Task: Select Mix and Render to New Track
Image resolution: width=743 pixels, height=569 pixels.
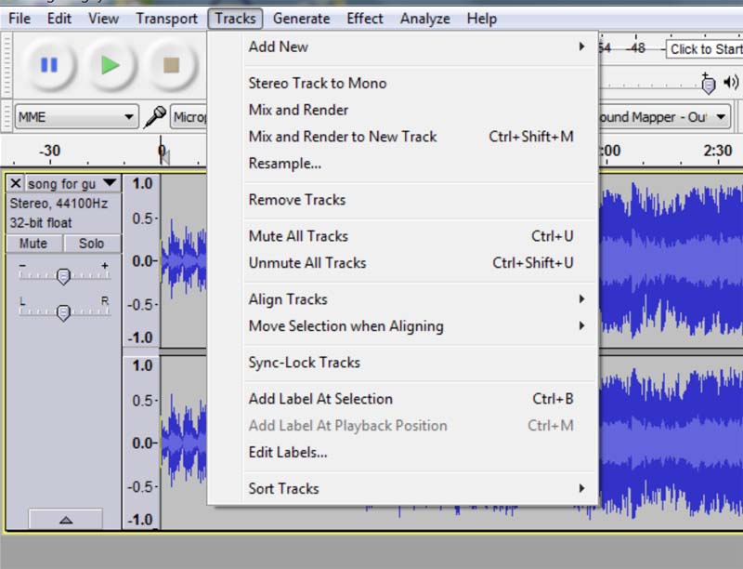Action: (x=342, y=137)
